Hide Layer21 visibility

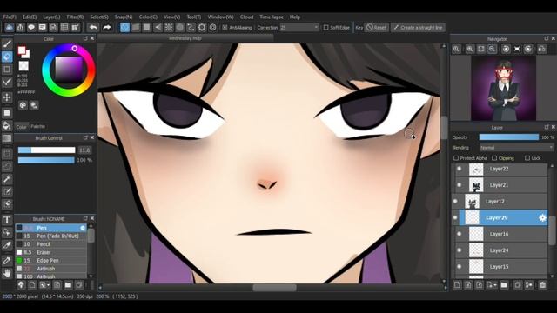point(459,185)
